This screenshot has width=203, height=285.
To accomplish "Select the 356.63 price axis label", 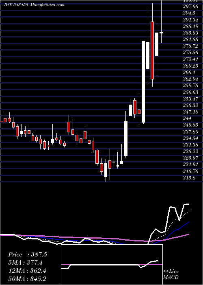I will click(x=191, y=92).
